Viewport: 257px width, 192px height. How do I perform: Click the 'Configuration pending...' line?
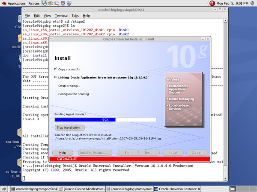[x=75, y=94]
